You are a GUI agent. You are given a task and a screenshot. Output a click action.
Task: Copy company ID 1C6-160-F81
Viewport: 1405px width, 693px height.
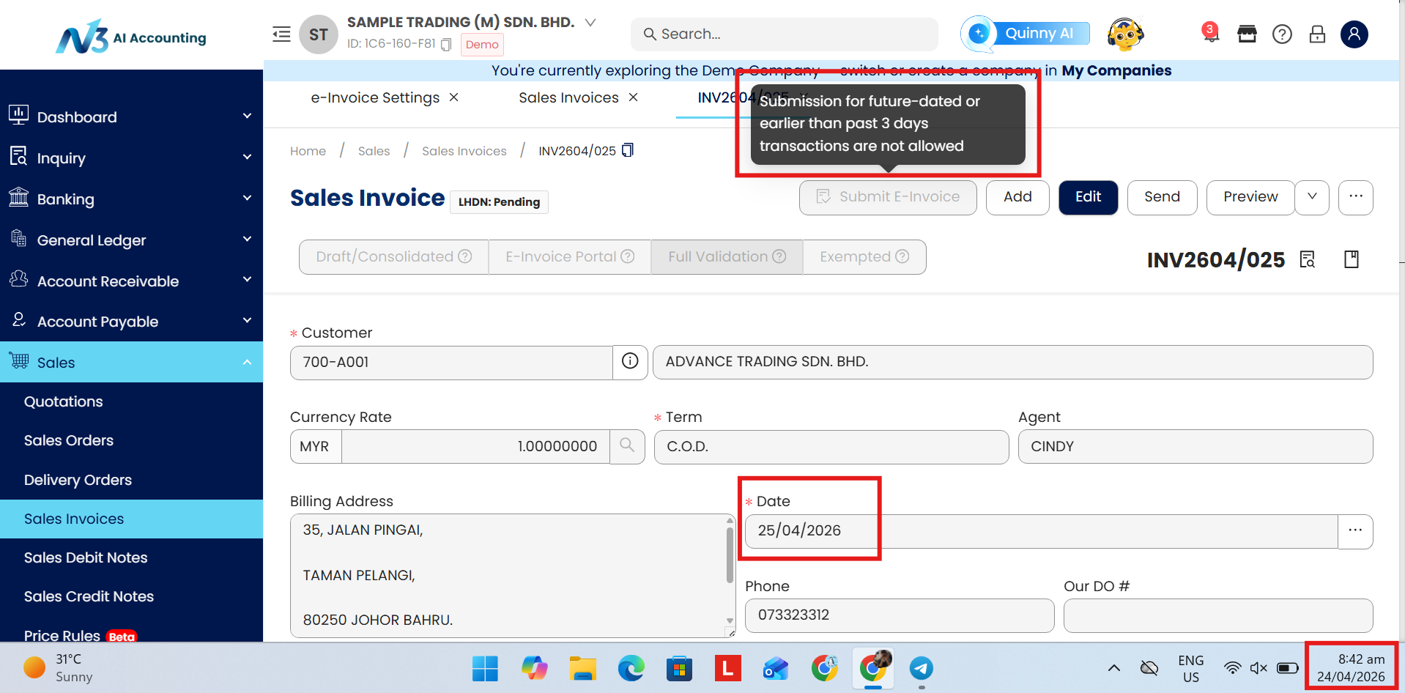(x=446, y=45)
